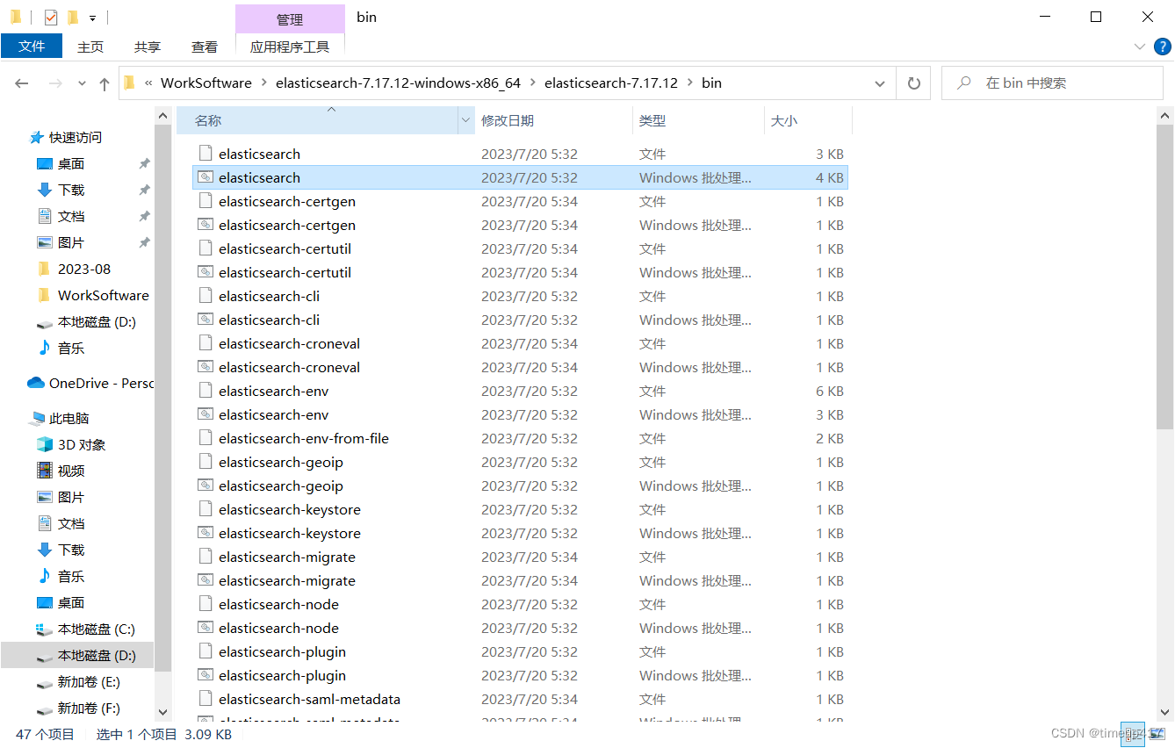
Task: Open the address bar history dropdown
Action: tap(880, 83)
